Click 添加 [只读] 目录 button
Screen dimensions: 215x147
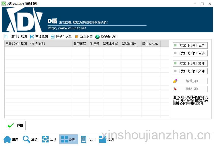tap(190, 53)
